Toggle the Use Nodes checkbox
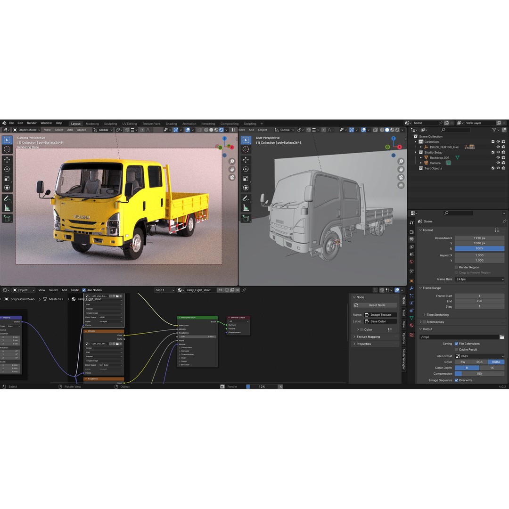 (84, 290)
